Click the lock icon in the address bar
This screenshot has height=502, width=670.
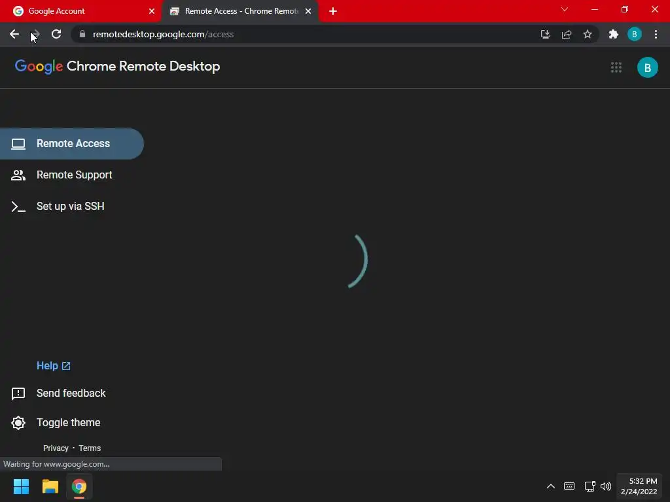tap(82, 34)
